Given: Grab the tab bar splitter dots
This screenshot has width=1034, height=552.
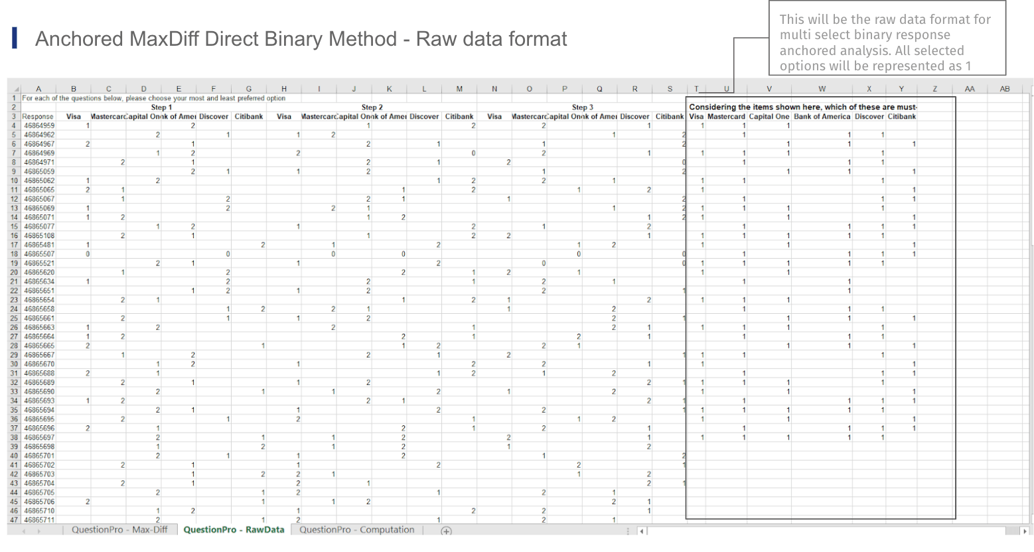Looking at the screenshot, I should 628,531.
